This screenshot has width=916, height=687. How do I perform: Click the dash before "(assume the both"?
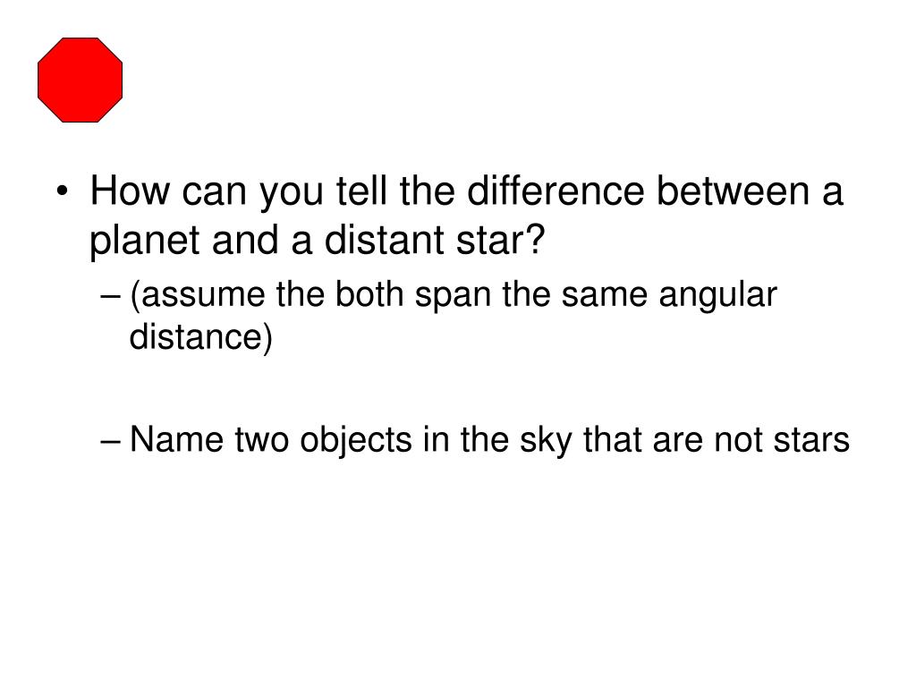(109, 296)
